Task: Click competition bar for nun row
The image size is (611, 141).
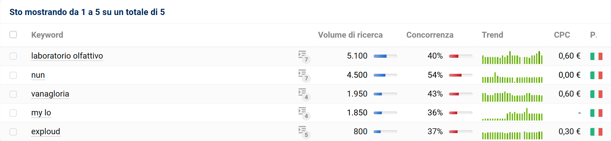Action: (461, 75)
